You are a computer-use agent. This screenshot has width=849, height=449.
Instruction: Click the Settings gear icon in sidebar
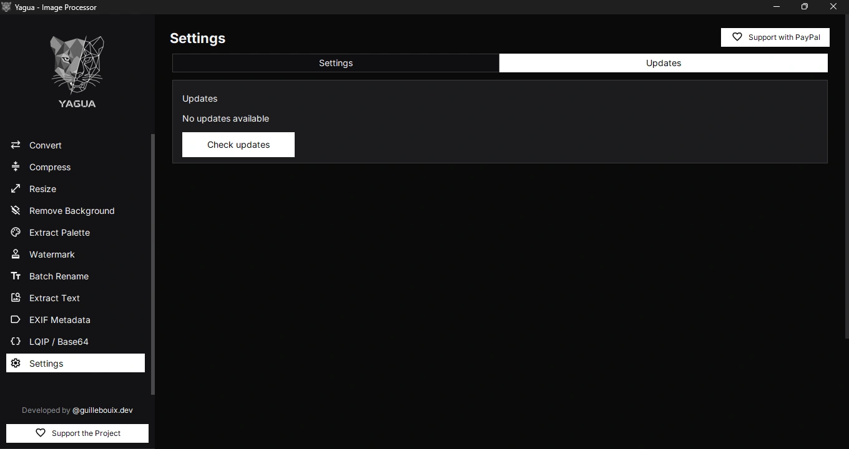point(16,363)
